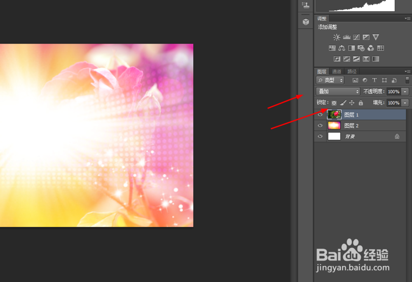The height and width of the screenshot is (282, 412).
Task: Select the 背景 layer name
Action: [350, 136]
